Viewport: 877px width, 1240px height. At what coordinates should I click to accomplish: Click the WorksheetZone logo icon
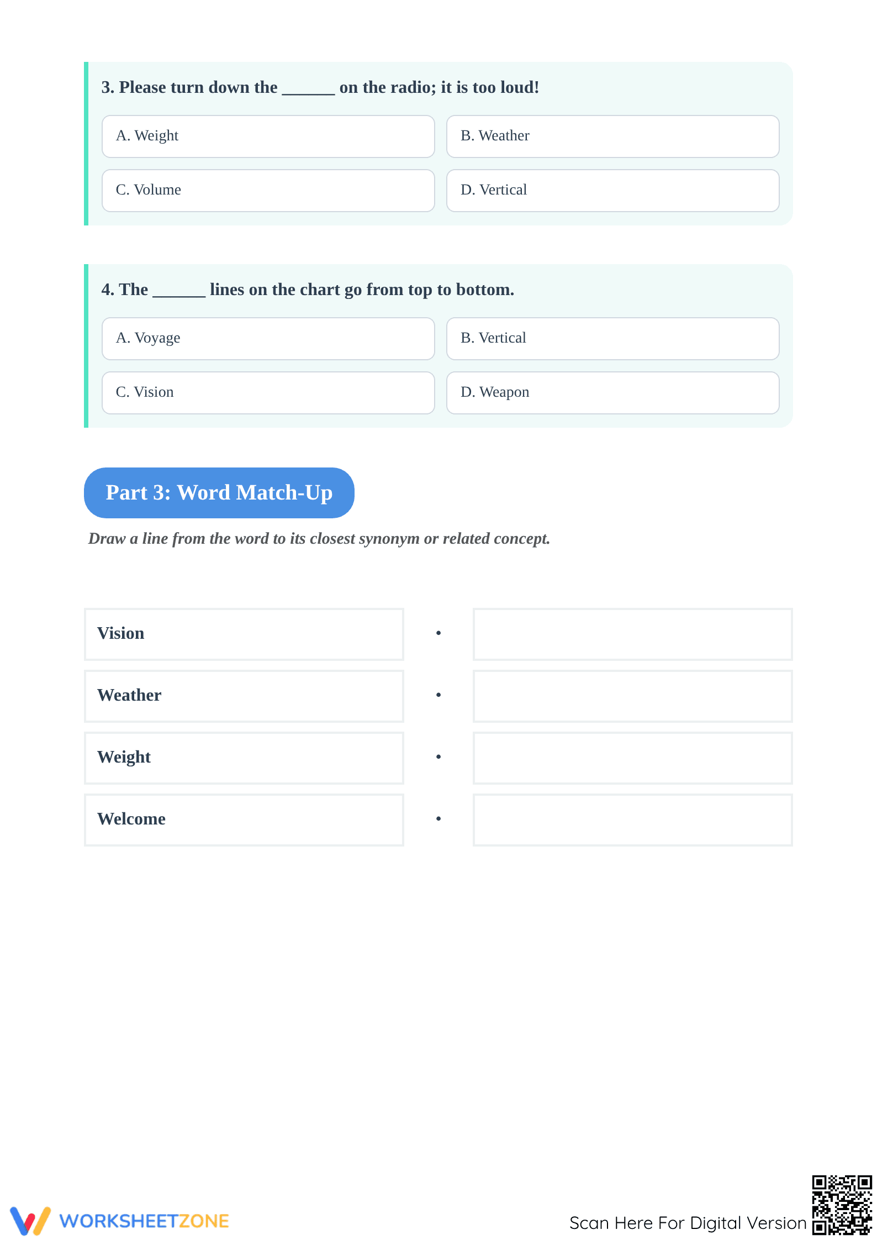click(x=30, y=1221)
